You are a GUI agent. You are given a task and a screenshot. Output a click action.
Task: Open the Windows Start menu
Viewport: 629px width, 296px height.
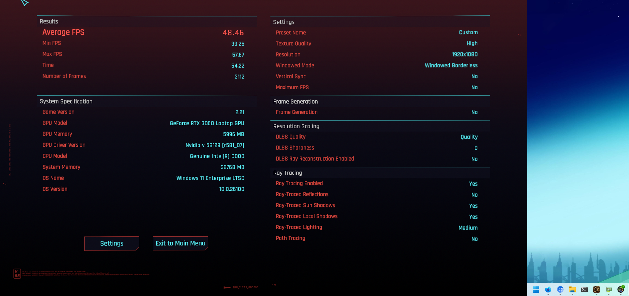coord(536,289)
